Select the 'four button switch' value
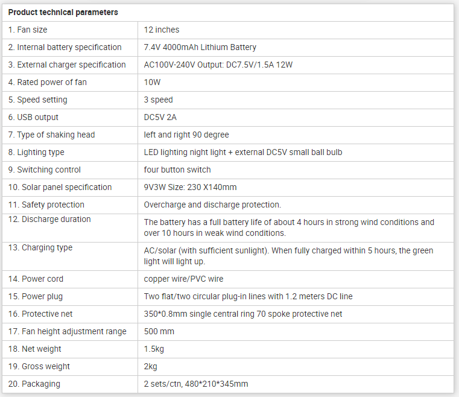 tap(177, 170)
